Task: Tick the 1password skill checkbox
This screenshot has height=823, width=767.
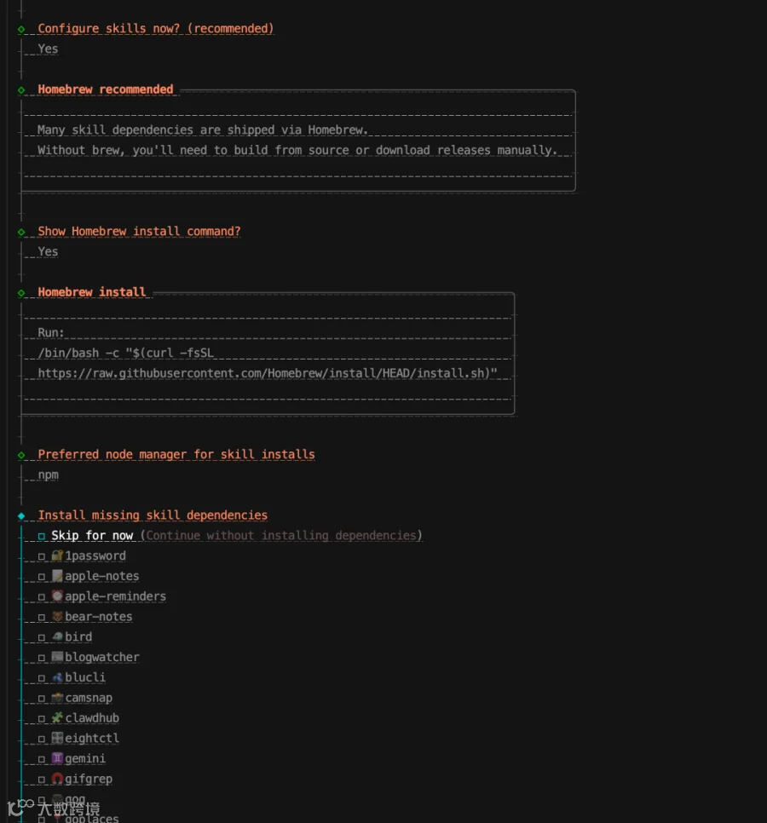Action: 42,556
